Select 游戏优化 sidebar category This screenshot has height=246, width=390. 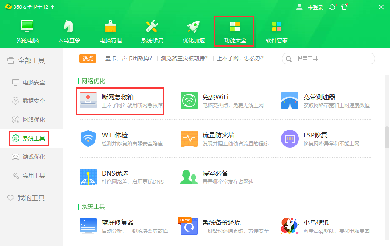[31, 157]
